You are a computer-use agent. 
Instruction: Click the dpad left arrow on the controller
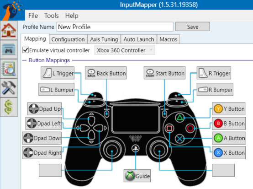[x=84, y=128]
